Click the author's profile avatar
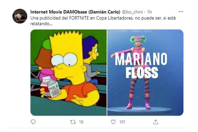The height and width of the screenshot is (132, 198). pyautogui.click(x=20, y=16)
